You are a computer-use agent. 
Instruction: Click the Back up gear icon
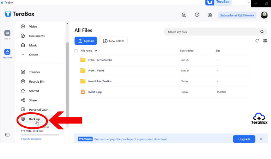[23, 119]
